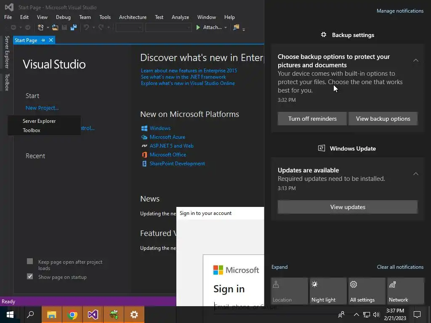Image resolution: width=431 pixels, height=323 pixels.
Task: Click the People icon in system tray
Action: (x=341, y=315)
